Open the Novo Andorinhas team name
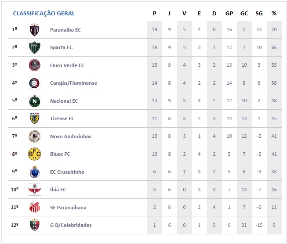 coord(71,136)
